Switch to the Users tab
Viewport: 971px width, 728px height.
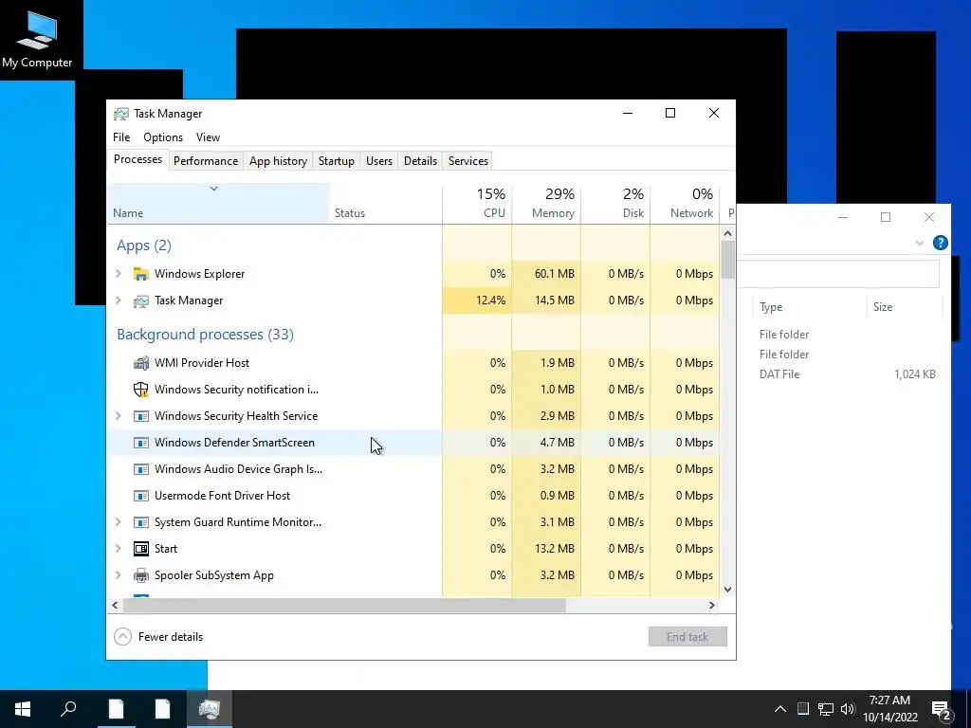(379, 161)
